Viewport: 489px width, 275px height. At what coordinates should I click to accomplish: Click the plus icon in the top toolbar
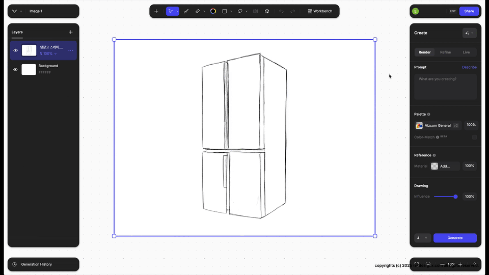pos(156,11)
